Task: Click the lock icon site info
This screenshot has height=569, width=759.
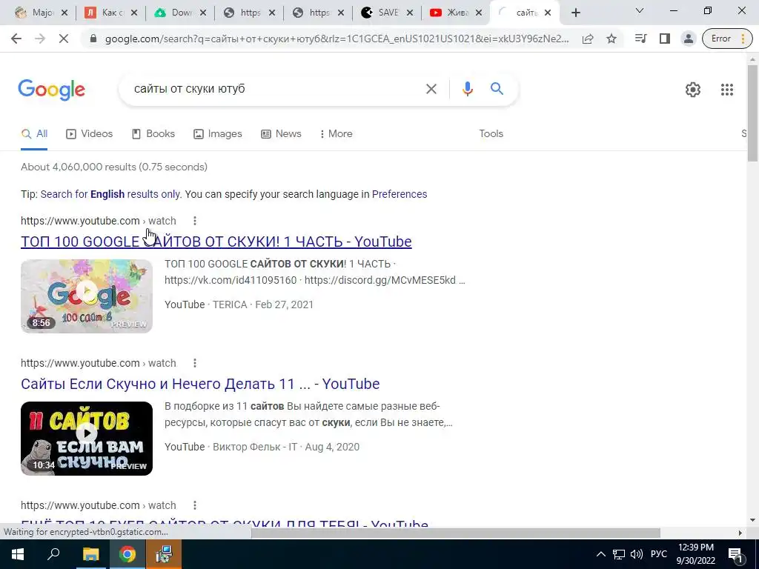Action: (x=93, y=39)
